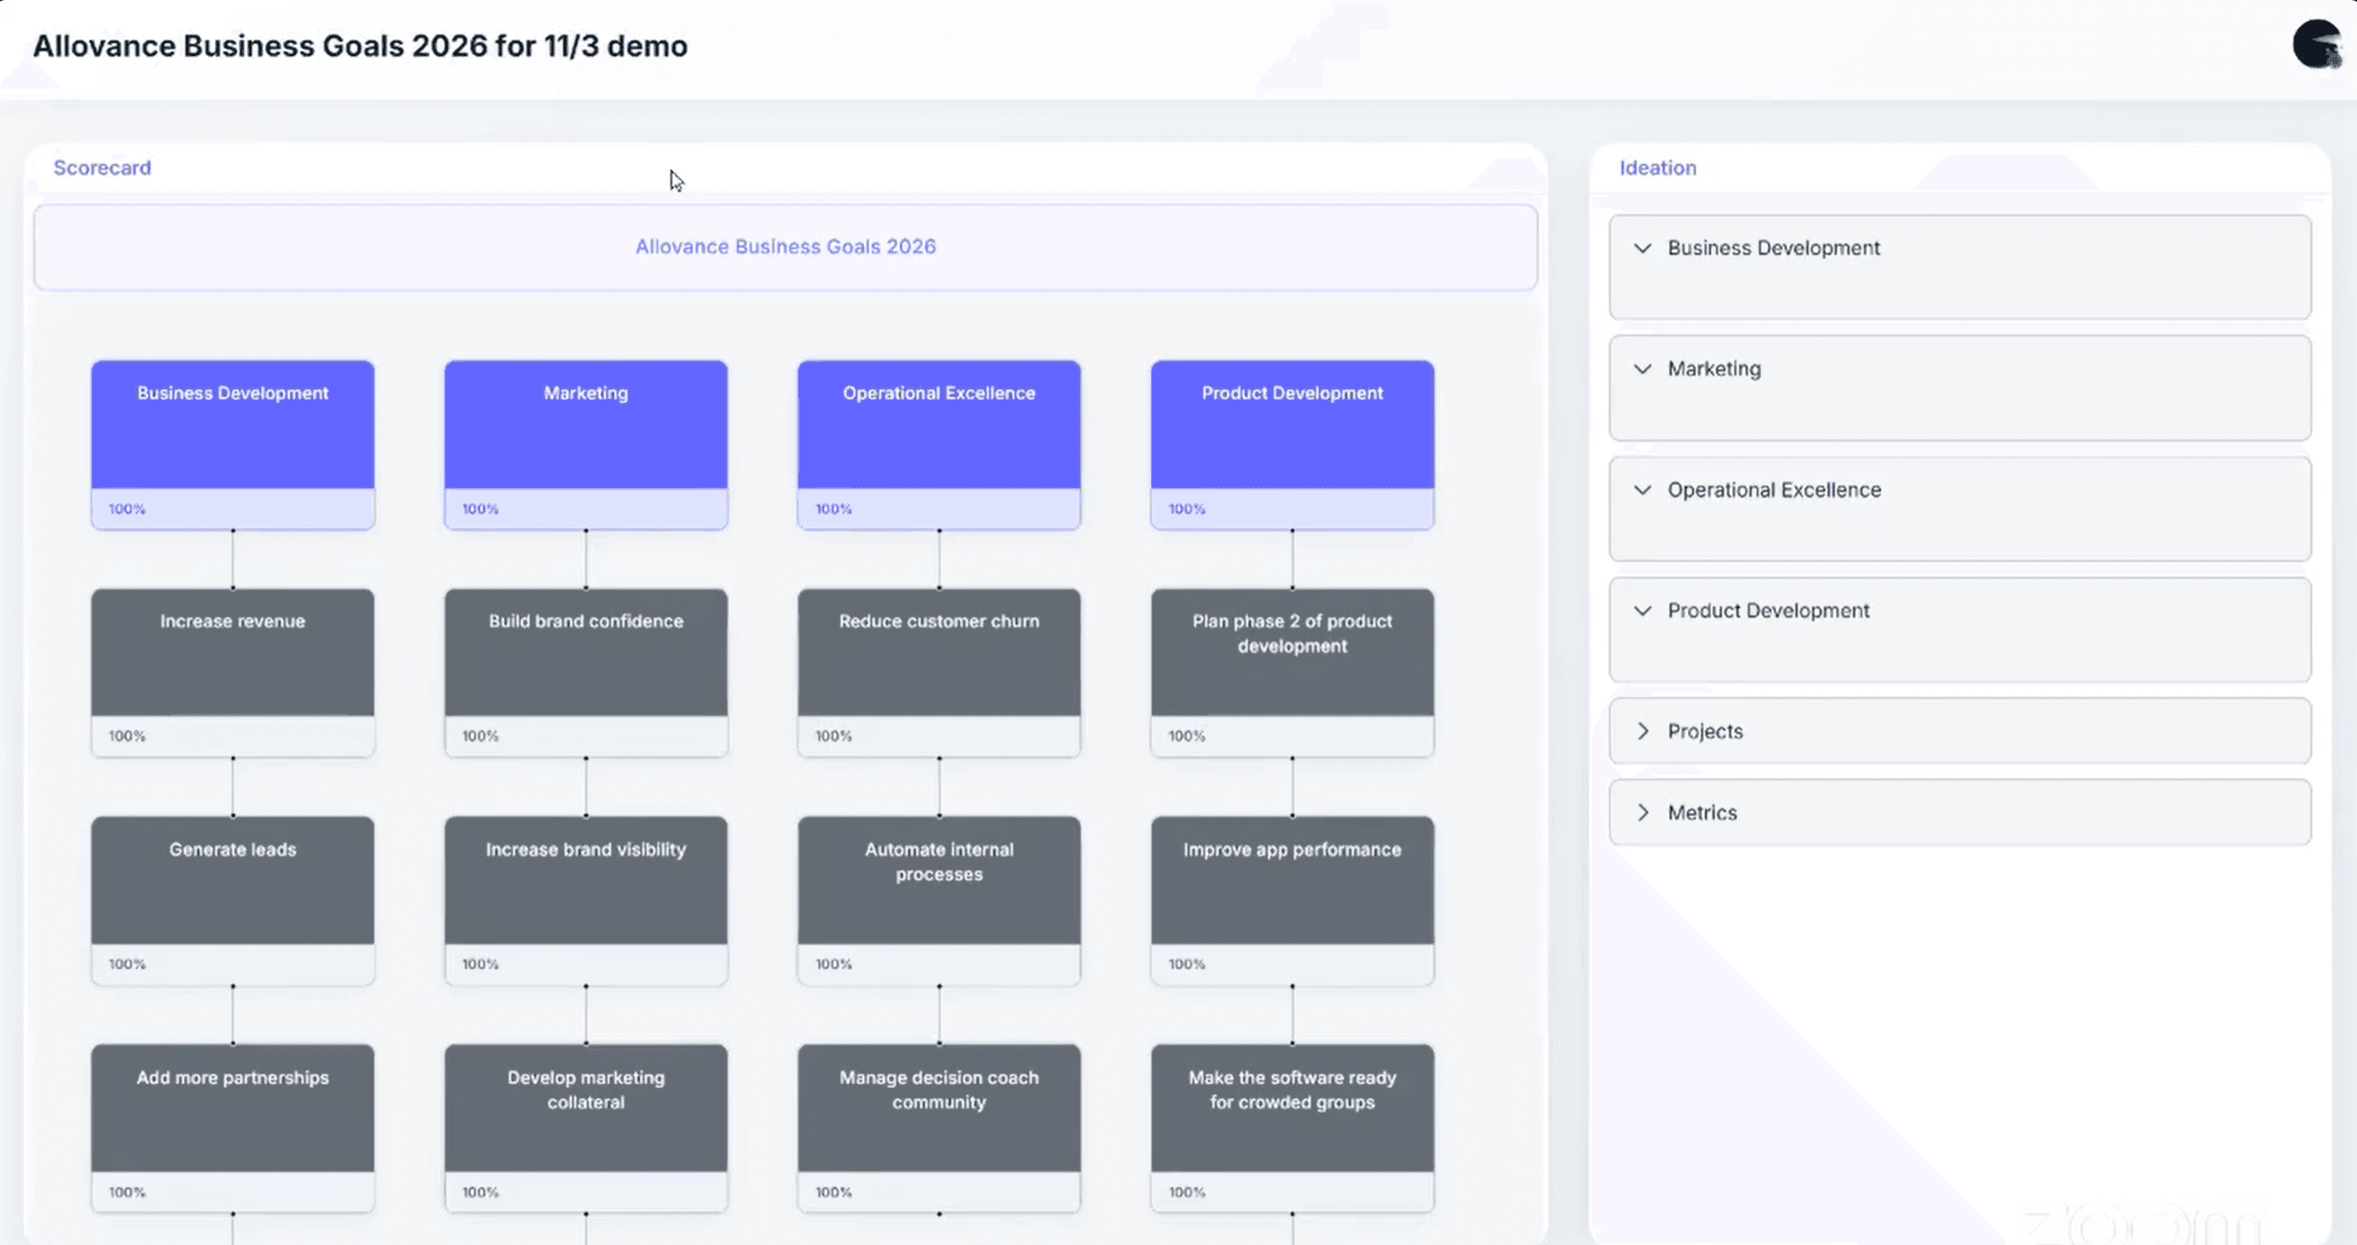Click the user profile avatar icon
Screen dimensions: 2357x1245
(2316, 44)
